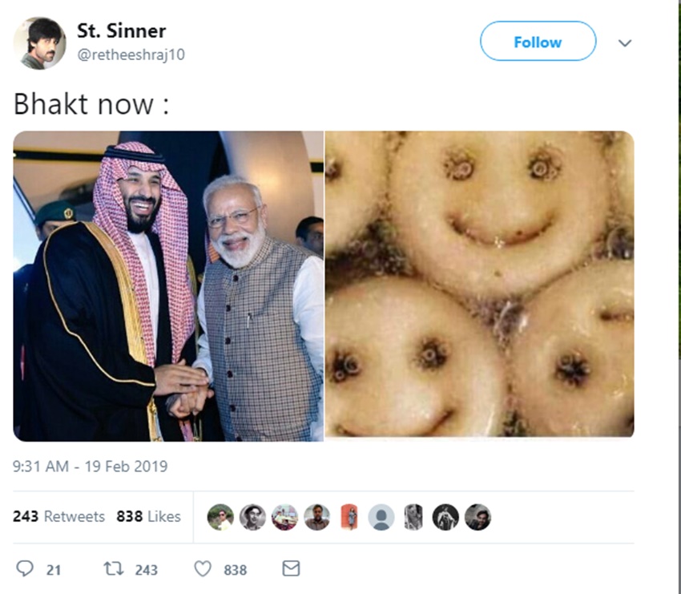Image resolution: width=681 pixels, height=594 pixels.
Task: Open St. Sinner's profile avatar
Action: pyautogui.click(x=40, y=42)
